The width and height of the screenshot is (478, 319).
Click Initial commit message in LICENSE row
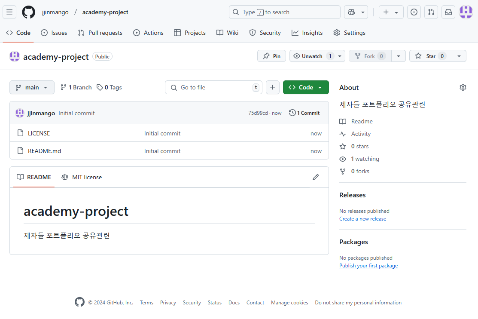point(162,133)
